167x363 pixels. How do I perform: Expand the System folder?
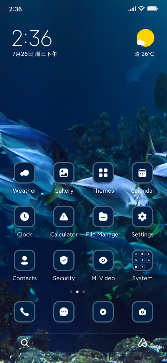tap(142, 260)
